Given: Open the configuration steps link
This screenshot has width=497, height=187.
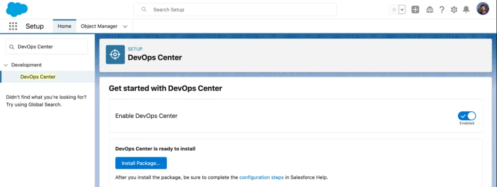Looking at the screenshot, I should (x=261, y=177).
